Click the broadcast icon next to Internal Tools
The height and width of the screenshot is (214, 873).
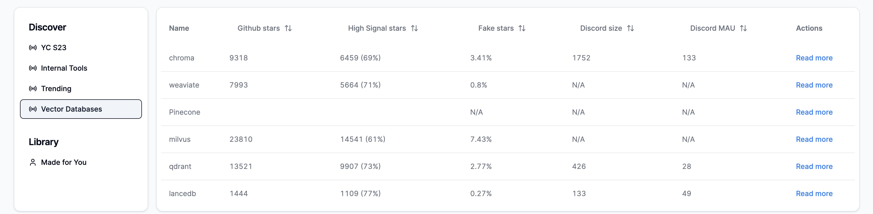click(33, 68)
